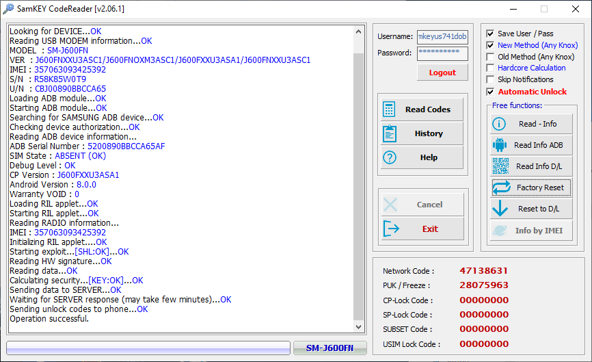Click the Read Codes button label
The height and width of the screenshot is (362, 592).
(x=428, y=109)
